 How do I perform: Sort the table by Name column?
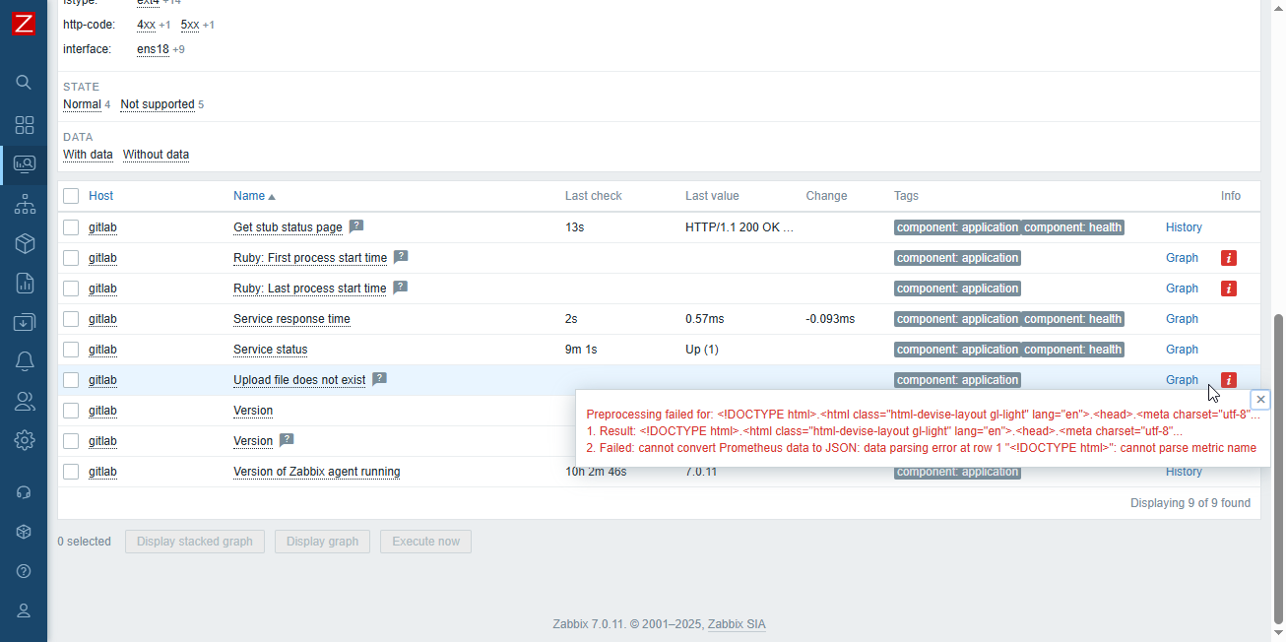[254, 196]
